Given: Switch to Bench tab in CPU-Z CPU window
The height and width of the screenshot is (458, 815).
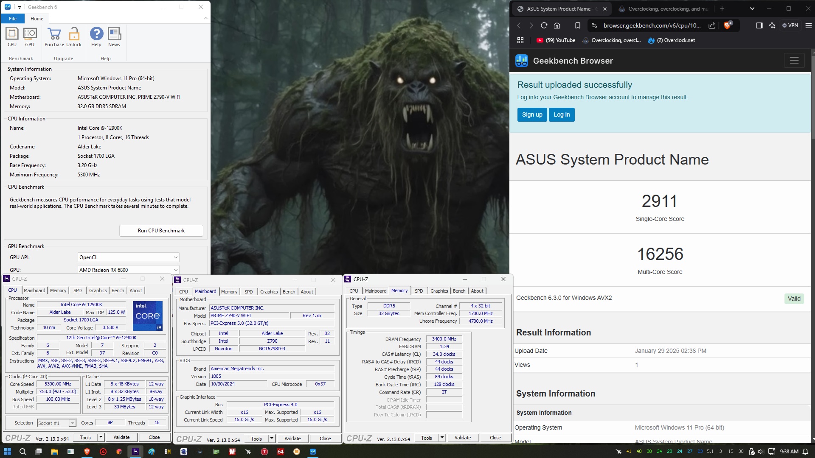Looking at the screenshot, I should (118, 290).
